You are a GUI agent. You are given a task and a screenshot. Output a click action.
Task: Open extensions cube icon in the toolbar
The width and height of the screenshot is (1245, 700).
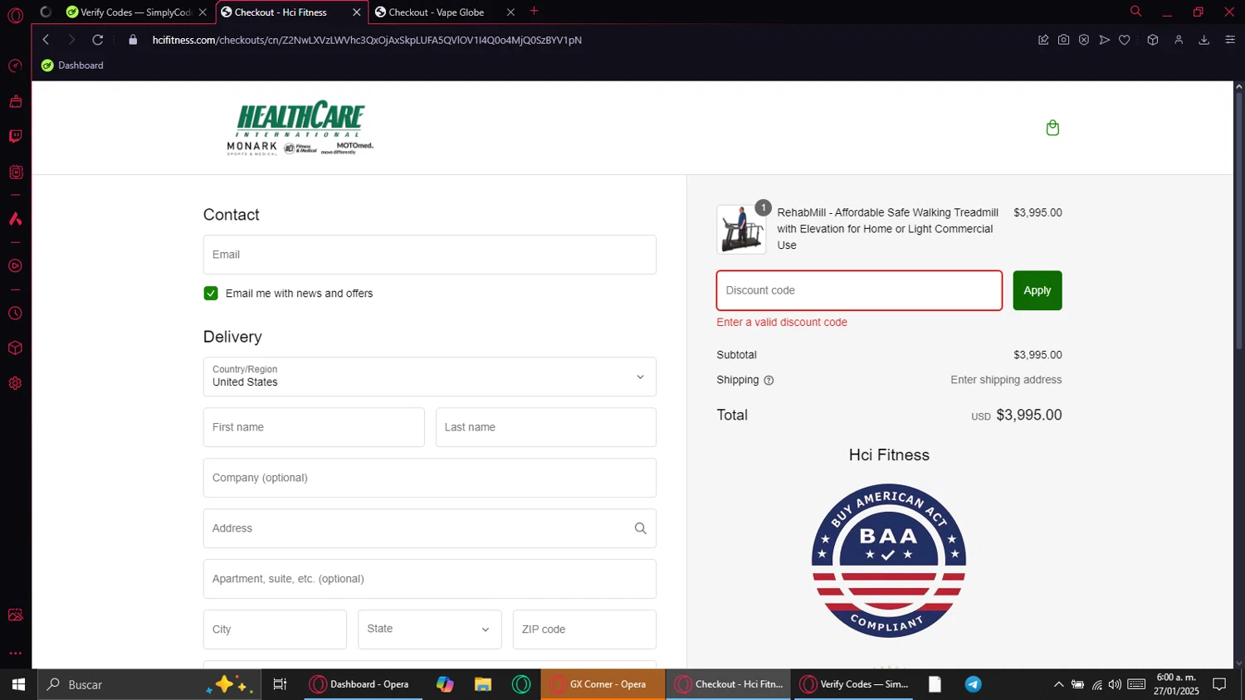pos(1153,40)
